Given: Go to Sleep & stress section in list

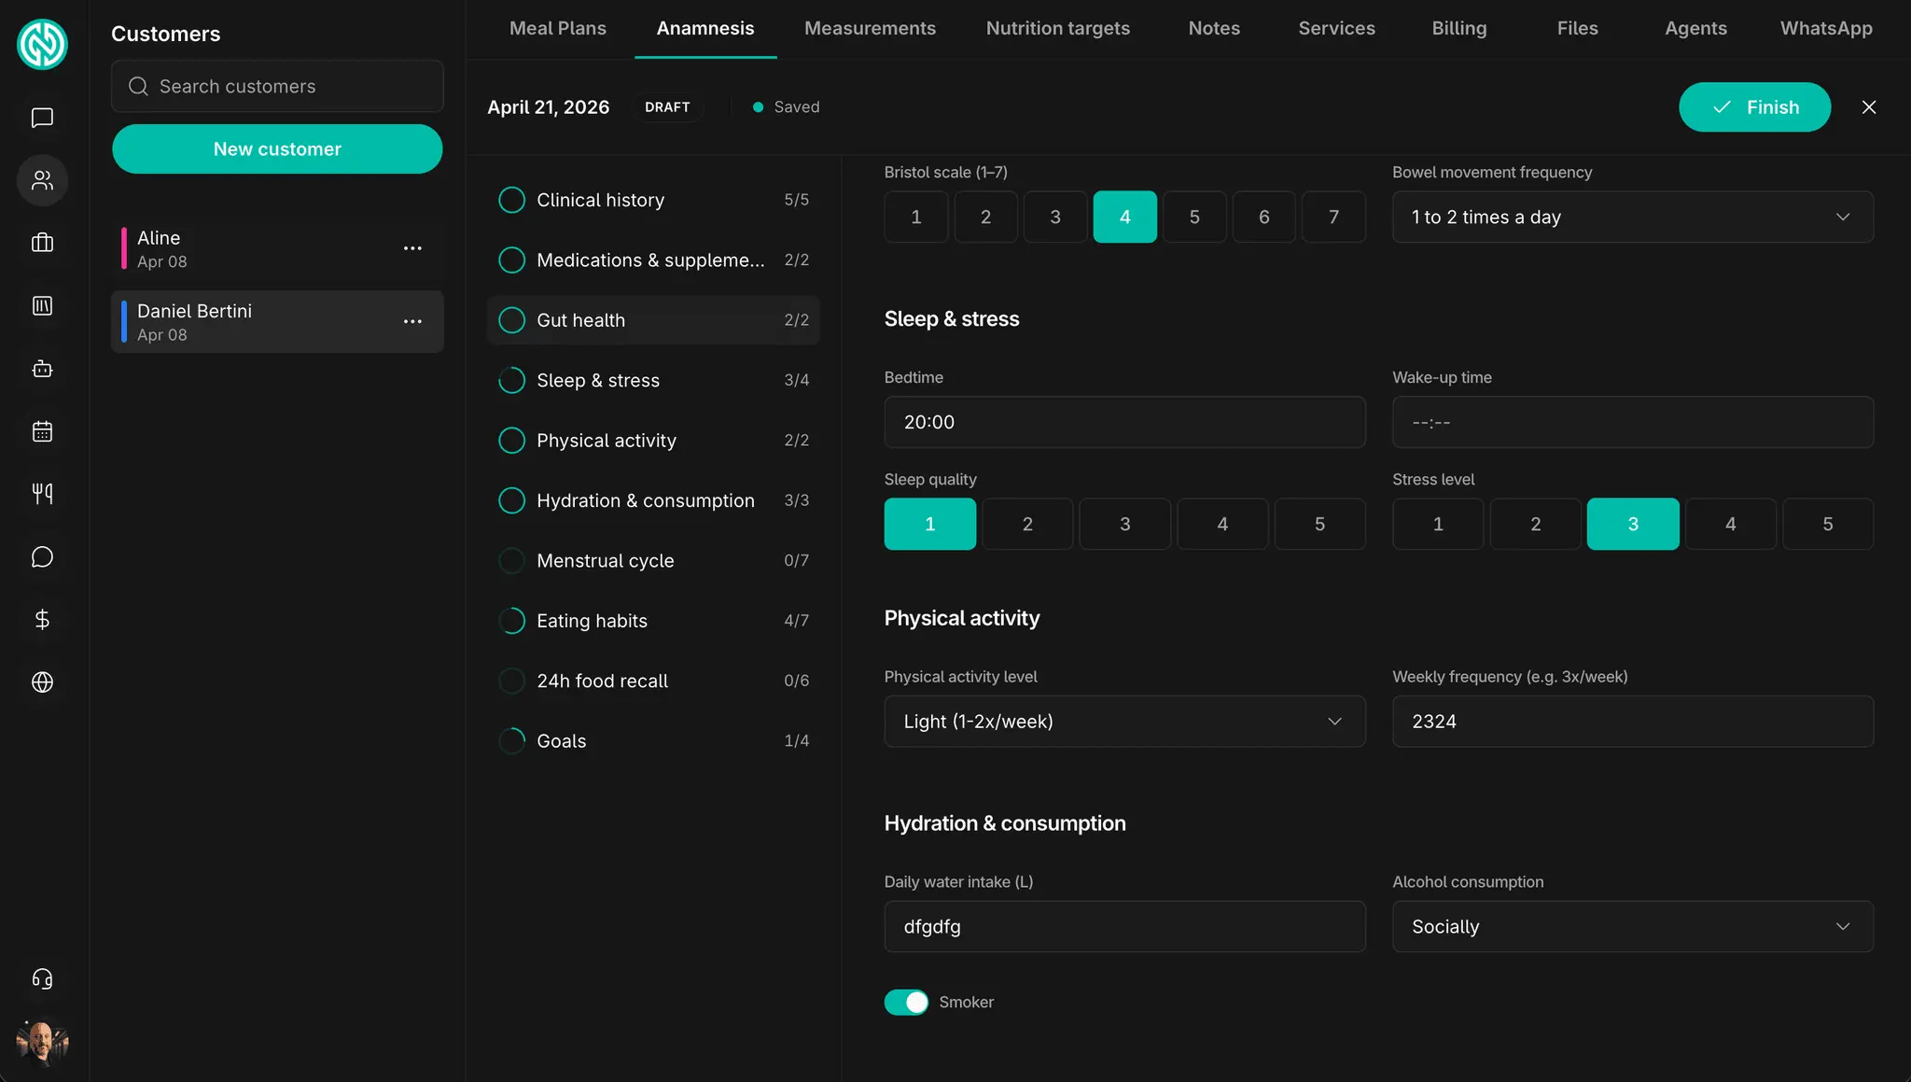Looking at the screenshot, I should 653,381.
